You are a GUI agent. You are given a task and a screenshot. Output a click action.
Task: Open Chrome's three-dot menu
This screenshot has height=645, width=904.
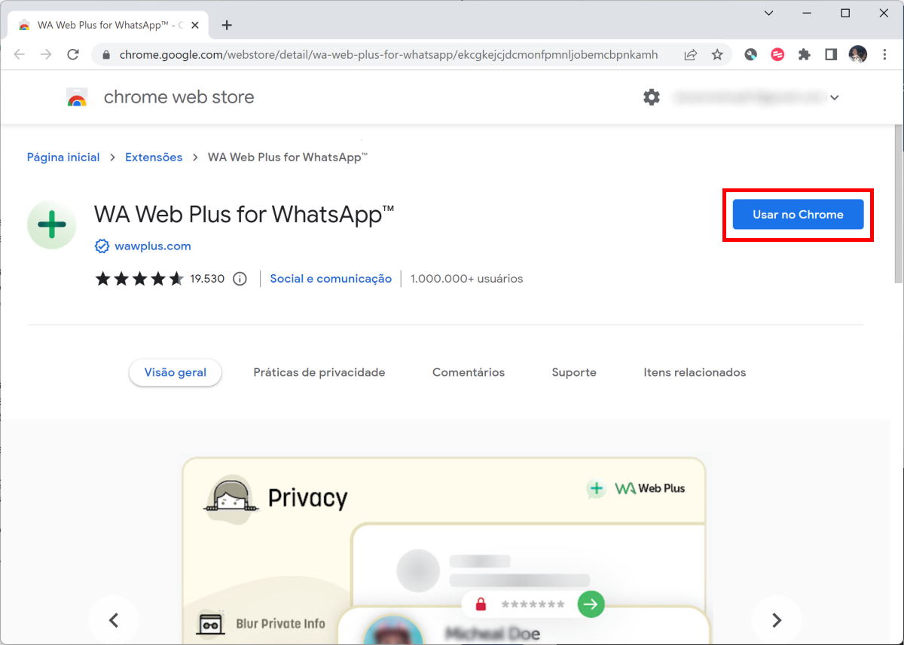tap(884, 54)
